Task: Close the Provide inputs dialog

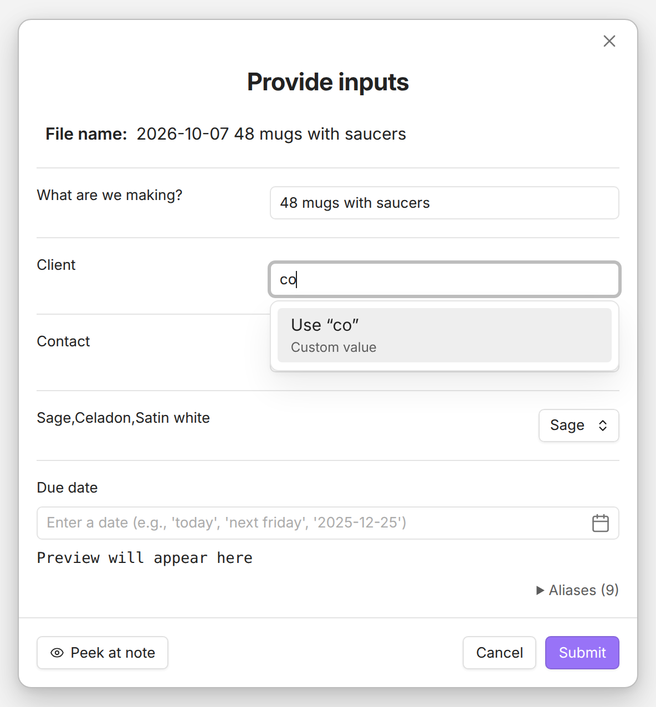Action: point(609,41)
